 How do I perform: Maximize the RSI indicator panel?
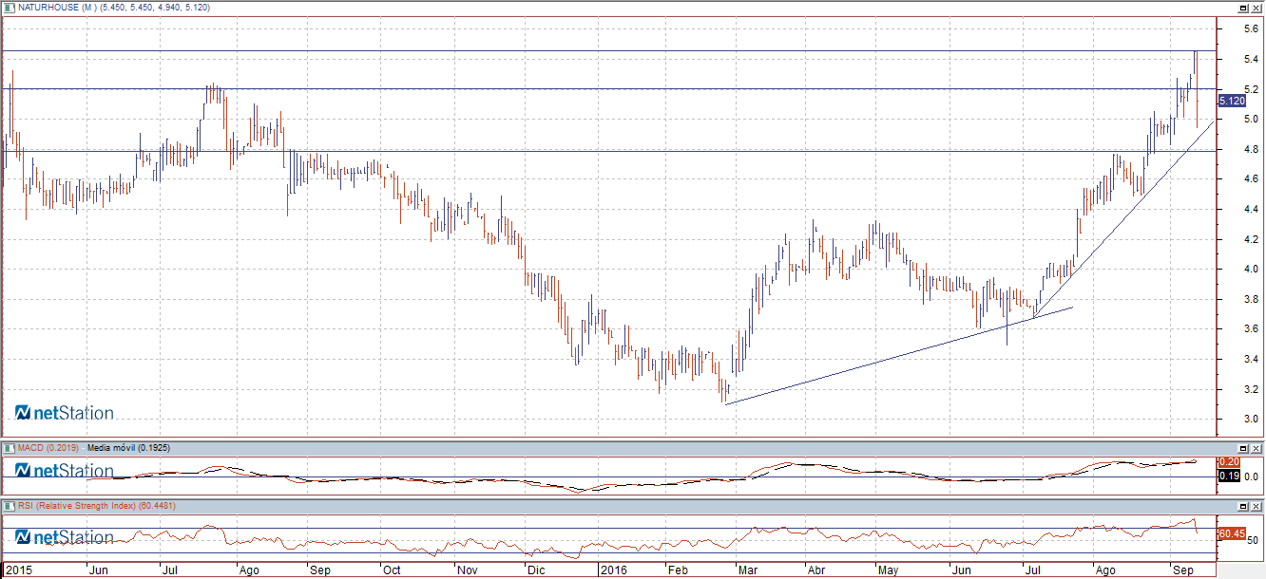[1242, 506]
